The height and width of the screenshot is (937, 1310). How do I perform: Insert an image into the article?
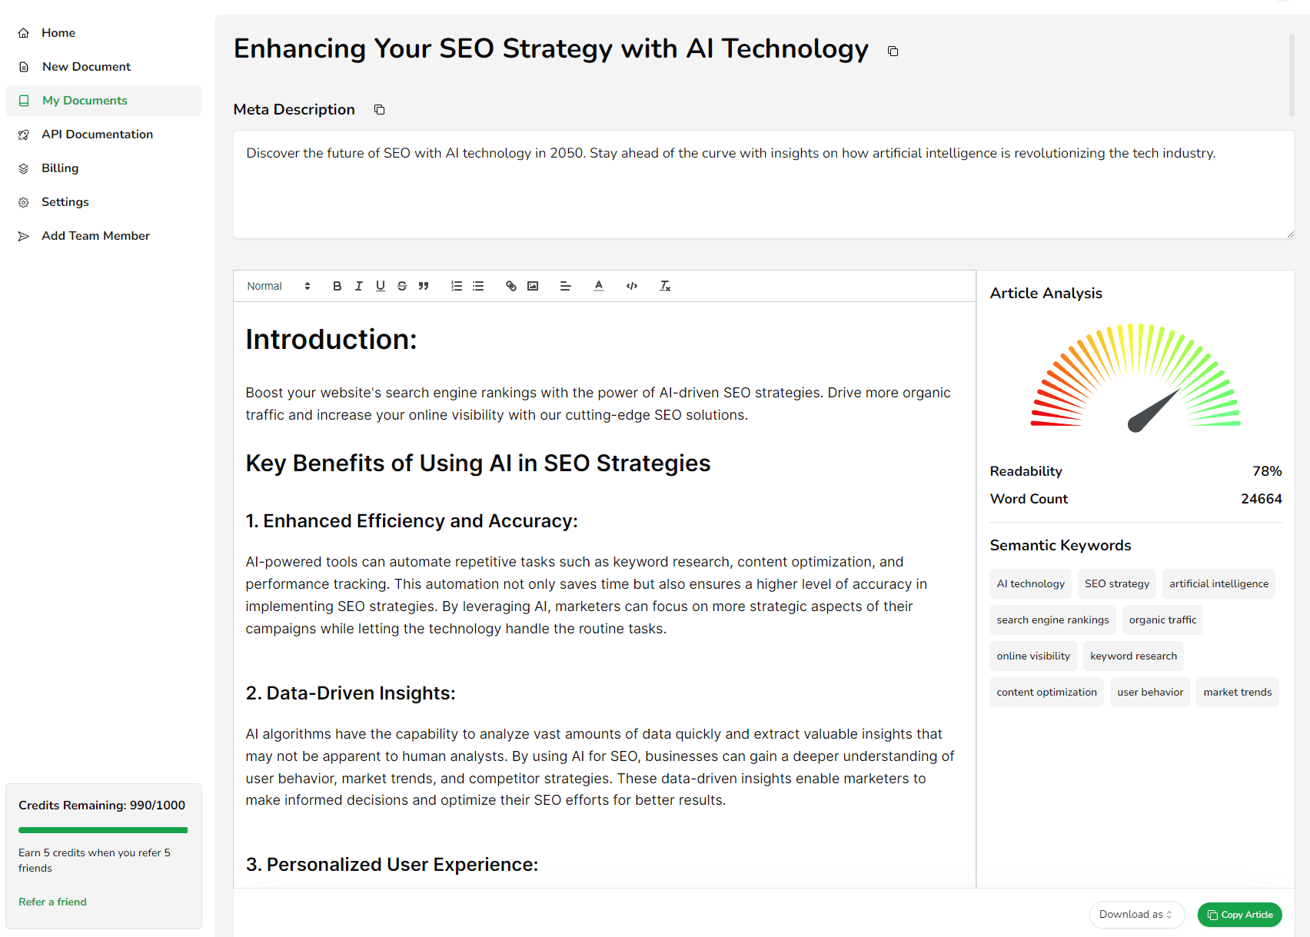pyautogui.click(x=533, y=286)
